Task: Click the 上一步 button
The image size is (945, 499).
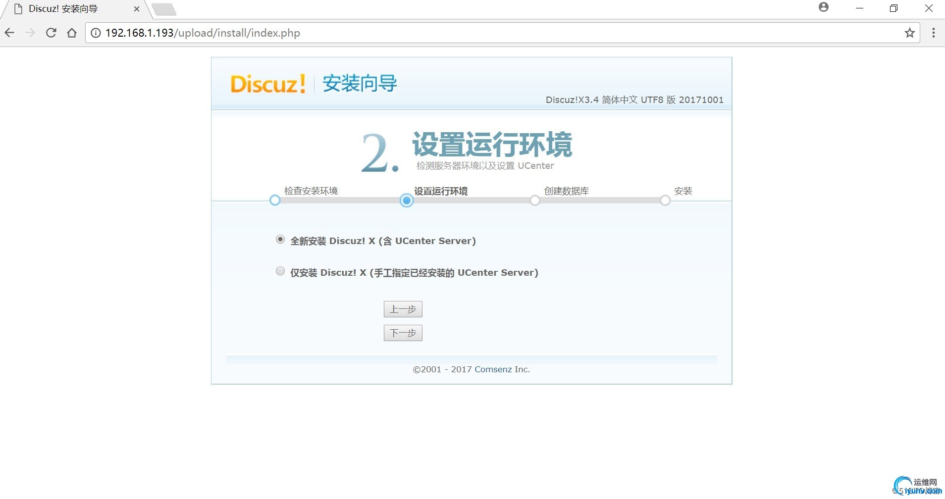Action: [x=403, y=309]
